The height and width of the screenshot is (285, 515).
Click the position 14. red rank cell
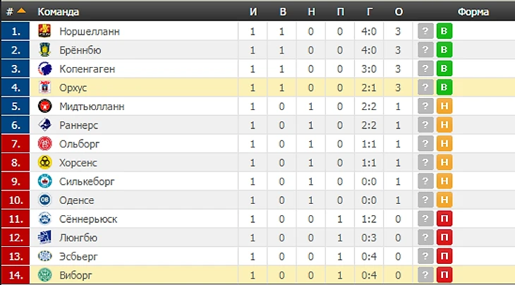(16, 275)
